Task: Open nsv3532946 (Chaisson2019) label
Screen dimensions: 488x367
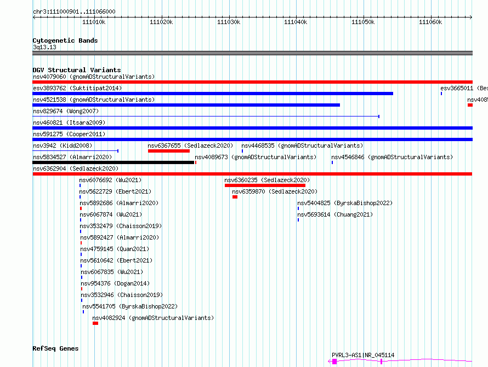Action: click(x=122, y=295)
